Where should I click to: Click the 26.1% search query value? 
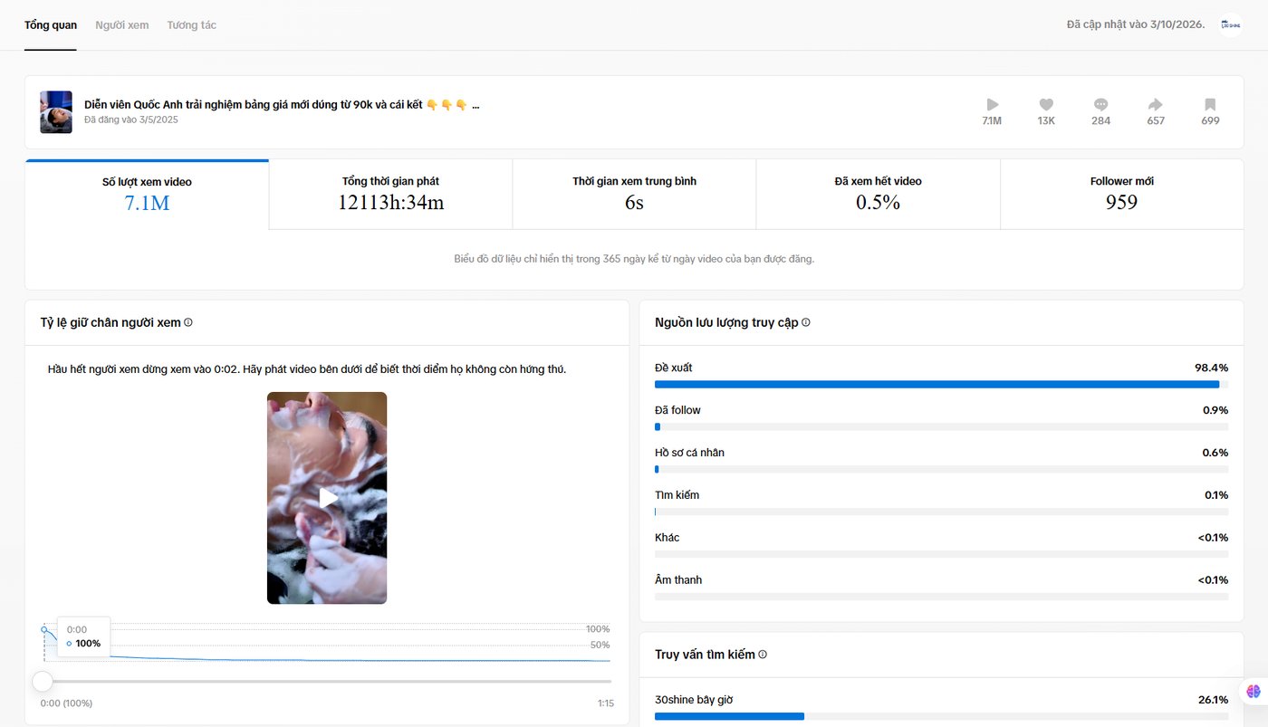pos(1213,700)
